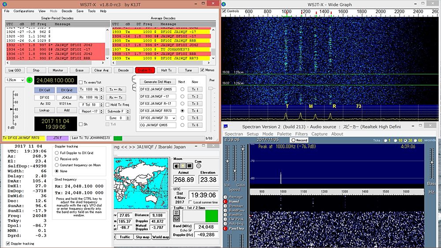This screenshot has height=248, width=441.
Task: Toggle the CW Peak indicator in Spectran
Action: click(225, 219)
